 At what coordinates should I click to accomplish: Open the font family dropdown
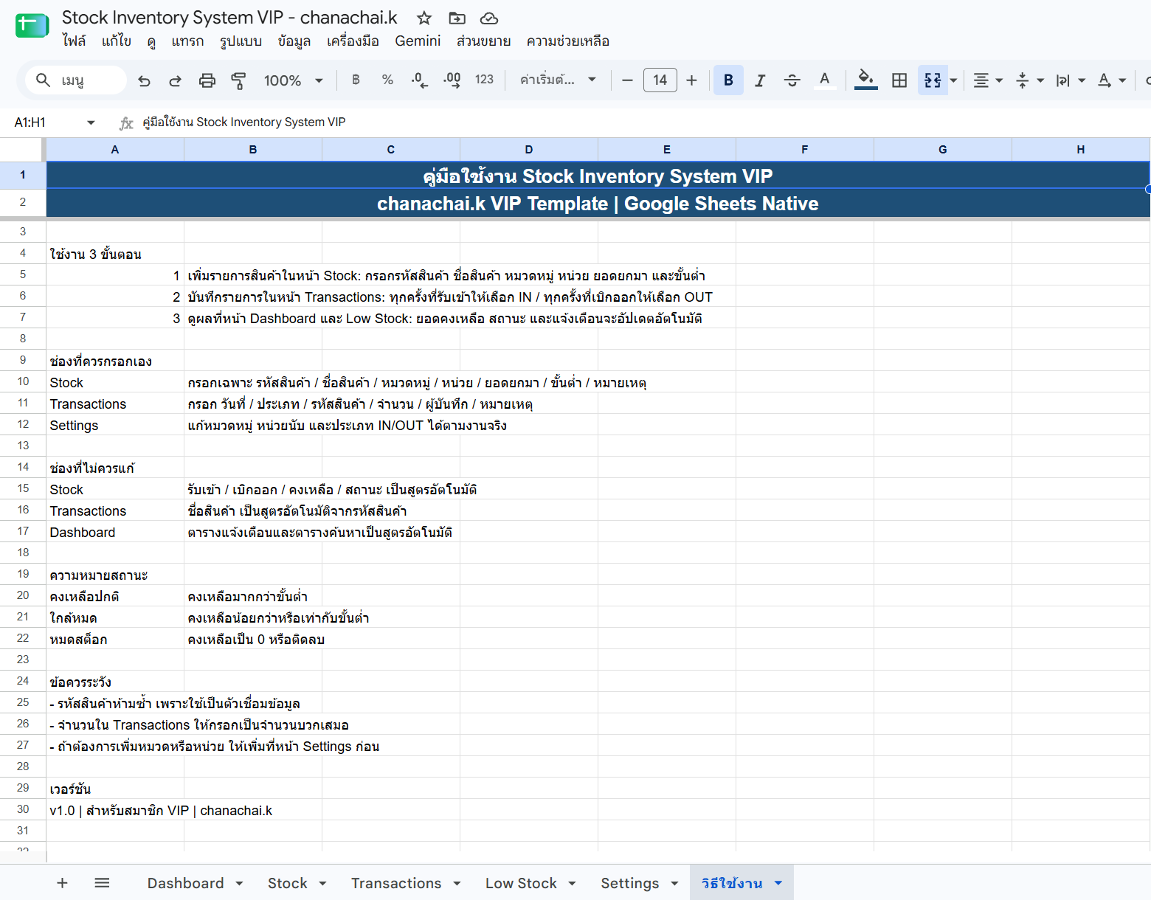pos(558,80)
